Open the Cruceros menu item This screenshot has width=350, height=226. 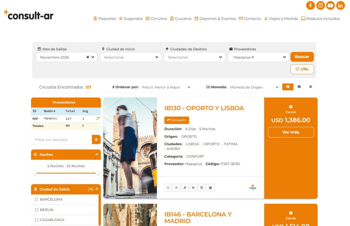coord(180,19)
